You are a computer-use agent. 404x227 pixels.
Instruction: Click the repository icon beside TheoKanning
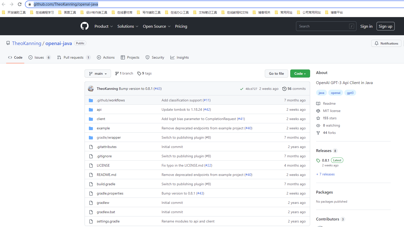click(8, 43)
